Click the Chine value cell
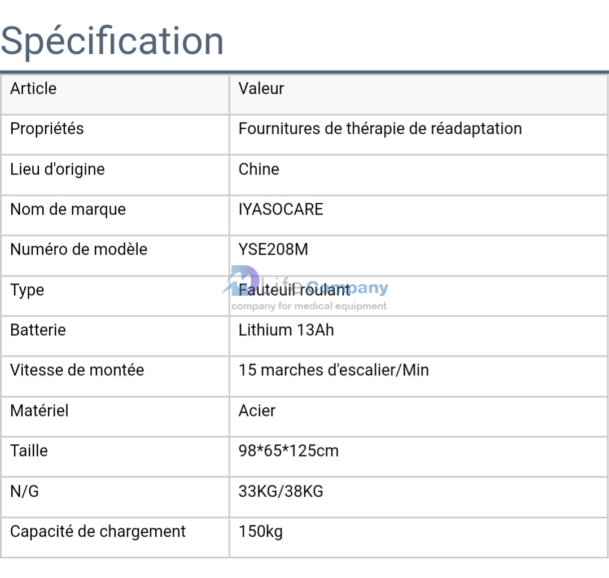 tap(259, 169)
